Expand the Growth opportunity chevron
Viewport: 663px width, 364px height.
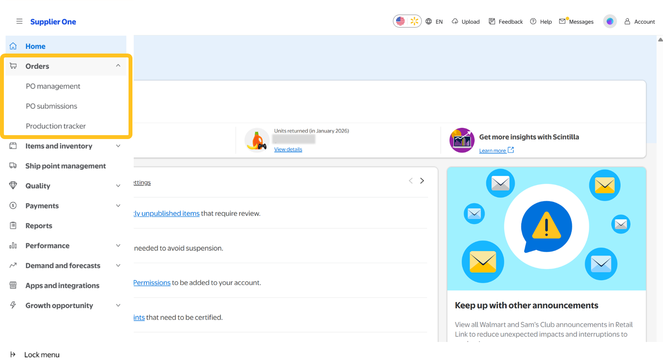pyautogui.click(x=118, y=305)
